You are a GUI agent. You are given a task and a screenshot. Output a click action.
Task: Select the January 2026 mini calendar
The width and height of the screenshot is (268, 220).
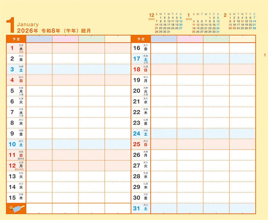[203, 23]
